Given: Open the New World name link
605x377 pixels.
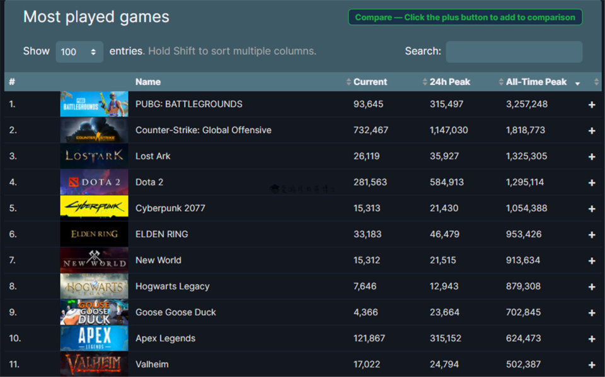Looking at the screenshot, I should point(158,260).
